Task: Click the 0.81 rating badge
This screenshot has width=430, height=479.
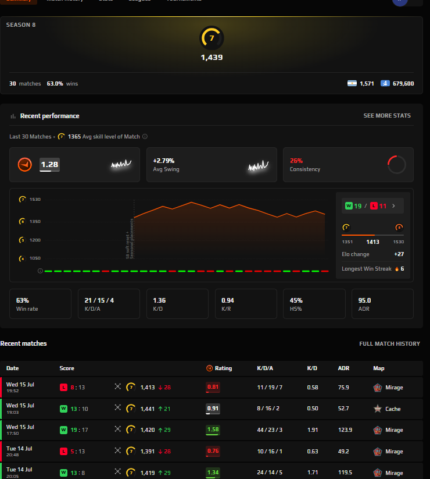Action: tap(213, 387)
